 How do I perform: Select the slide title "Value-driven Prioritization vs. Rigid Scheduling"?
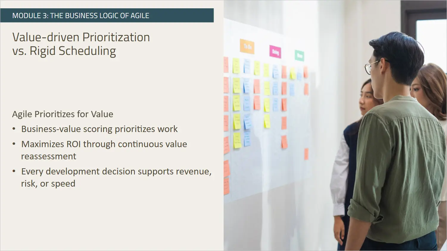81,44
